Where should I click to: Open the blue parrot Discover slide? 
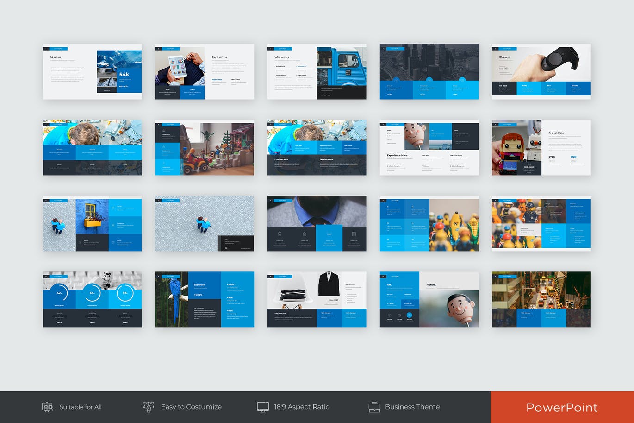[x=205, y=299]
